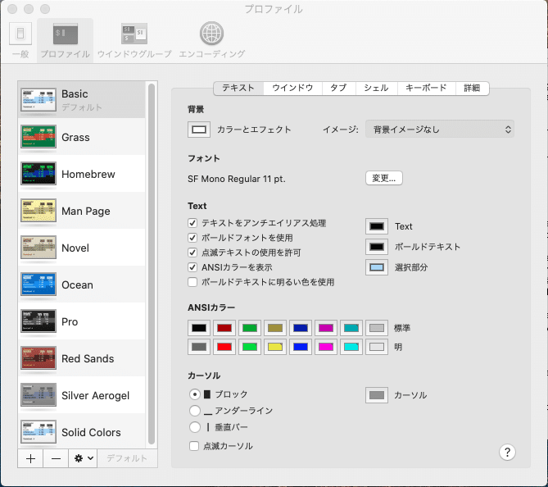Open bright red ANSI color well
This screenshot has height=487, width=548.
click(x=224, y=347)
